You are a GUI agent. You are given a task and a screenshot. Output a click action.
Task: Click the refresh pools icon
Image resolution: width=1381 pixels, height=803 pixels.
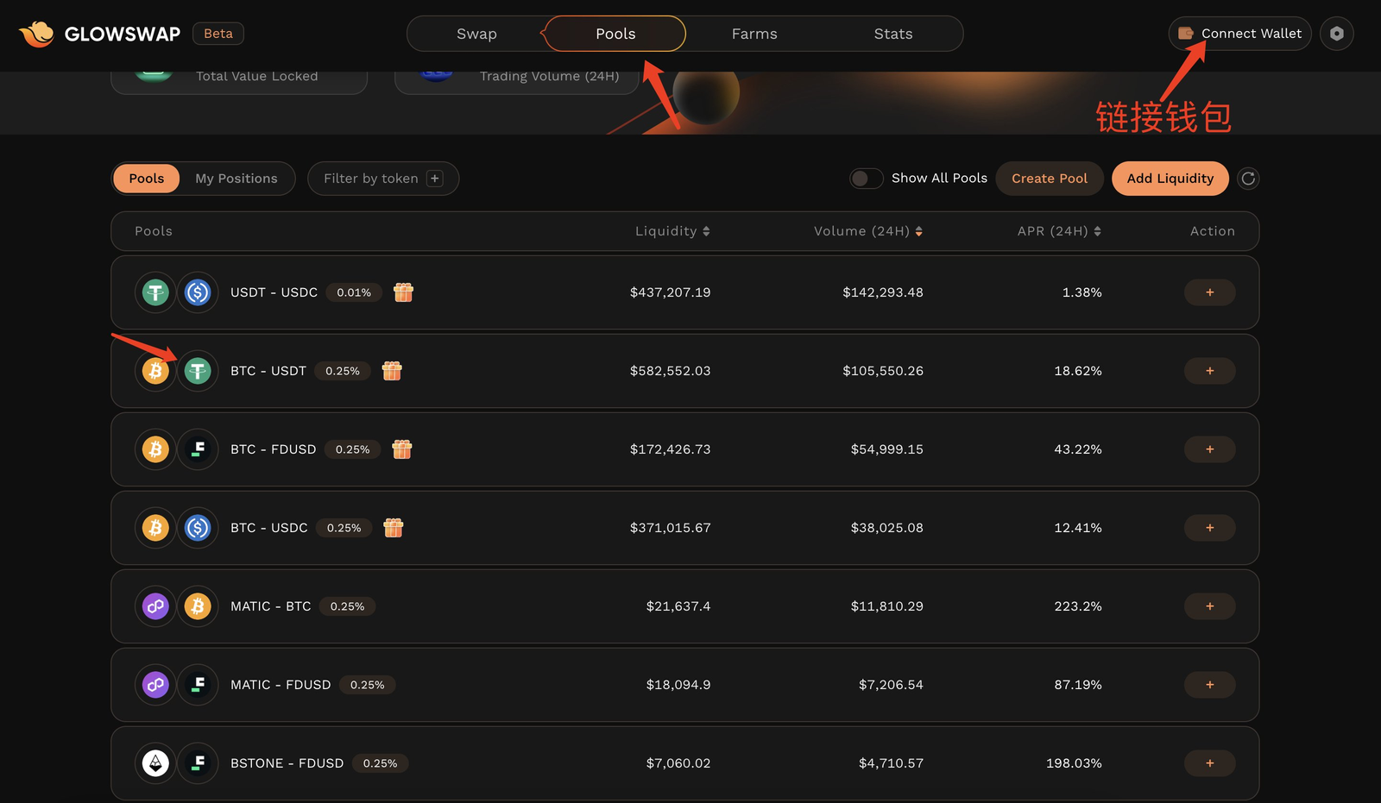point(1248,179)
